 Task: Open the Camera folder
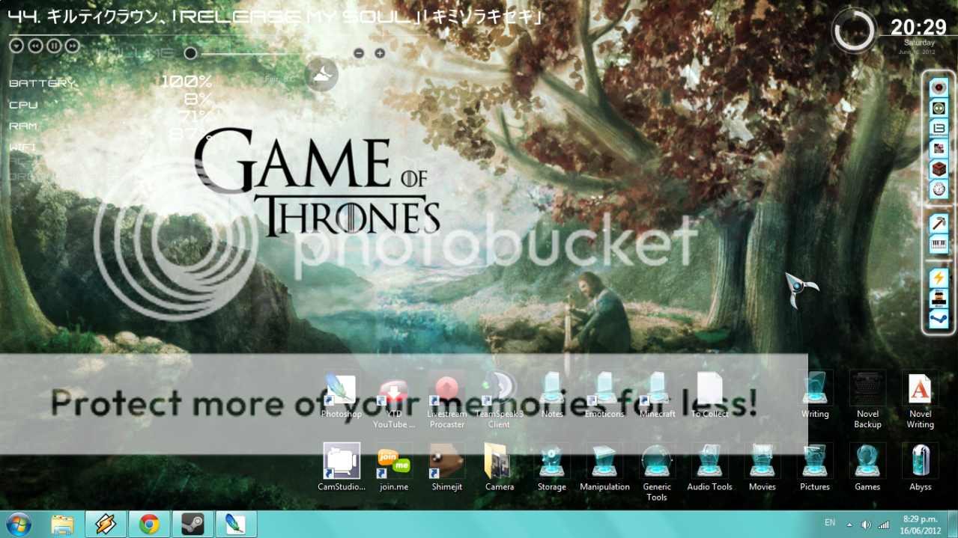499,467
